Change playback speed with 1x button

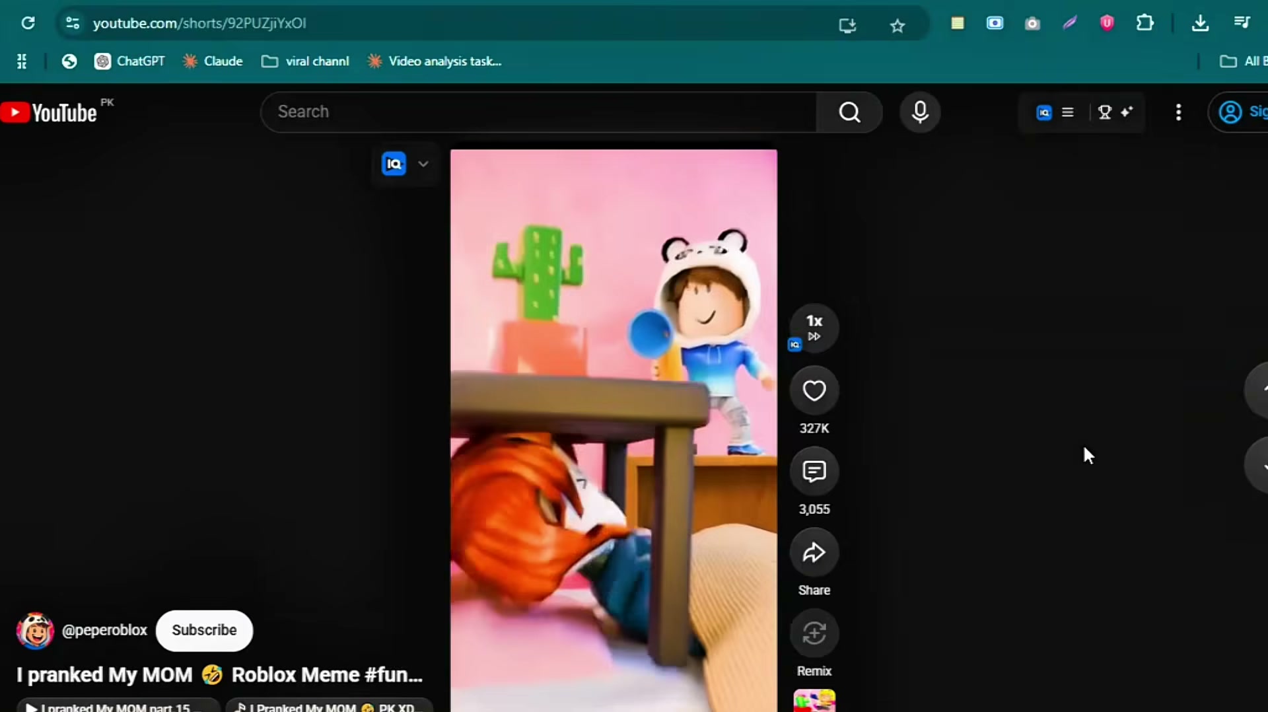pos(814,328)
